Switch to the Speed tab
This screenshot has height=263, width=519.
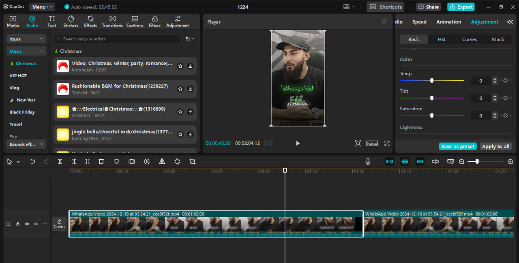[419, 22]
